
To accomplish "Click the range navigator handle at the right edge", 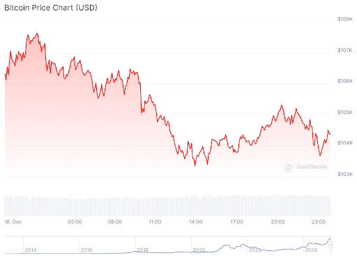I will click(331, 245).
